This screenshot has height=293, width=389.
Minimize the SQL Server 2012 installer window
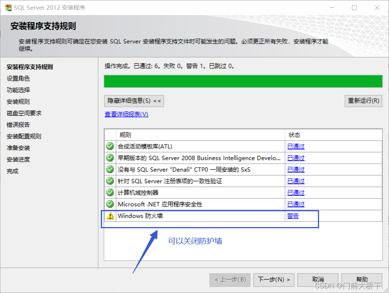pyautogui.click(x=332, y=8)
